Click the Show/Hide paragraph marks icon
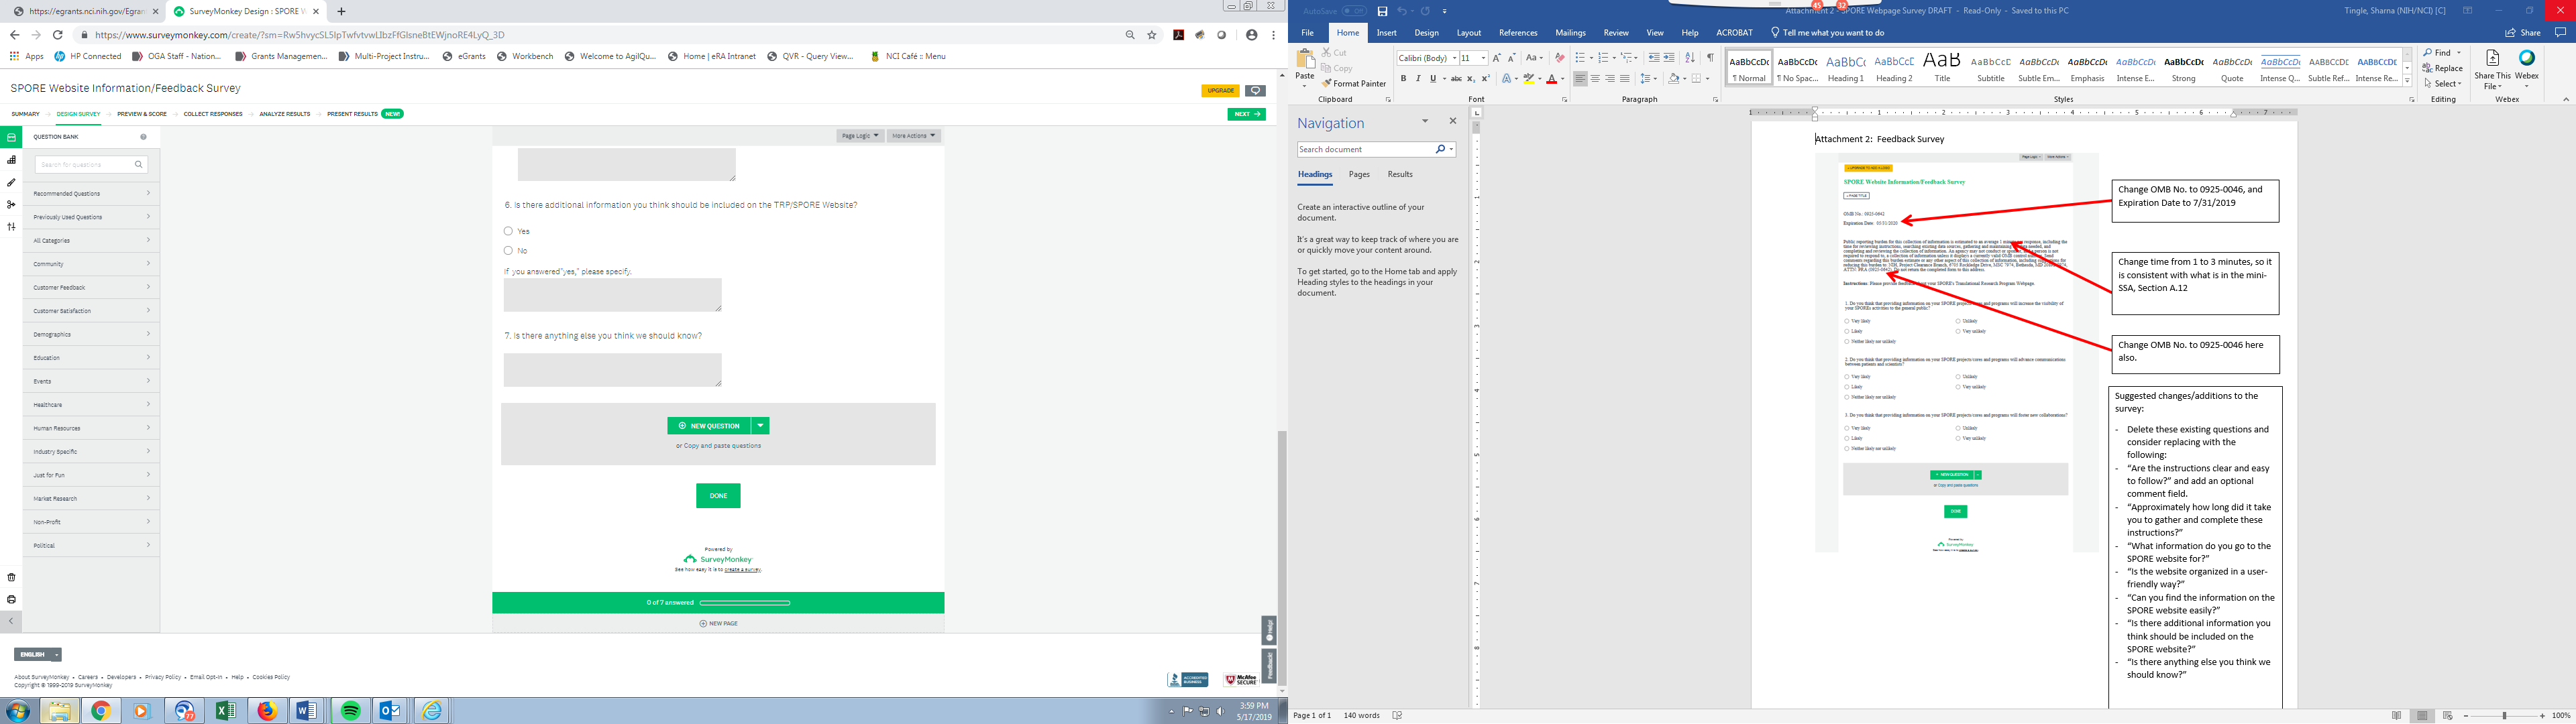 1711,58
